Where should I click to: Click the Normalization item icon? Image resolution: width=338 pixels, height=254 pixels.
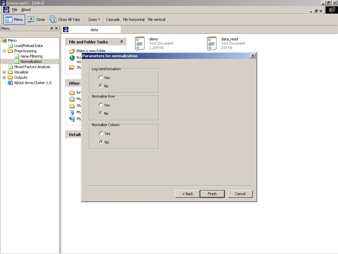click(17, 62)
